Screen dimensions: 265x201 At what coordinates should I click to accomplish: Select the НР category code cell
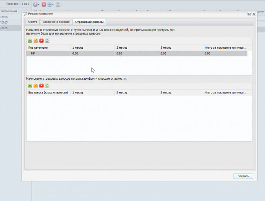(49, 53)
